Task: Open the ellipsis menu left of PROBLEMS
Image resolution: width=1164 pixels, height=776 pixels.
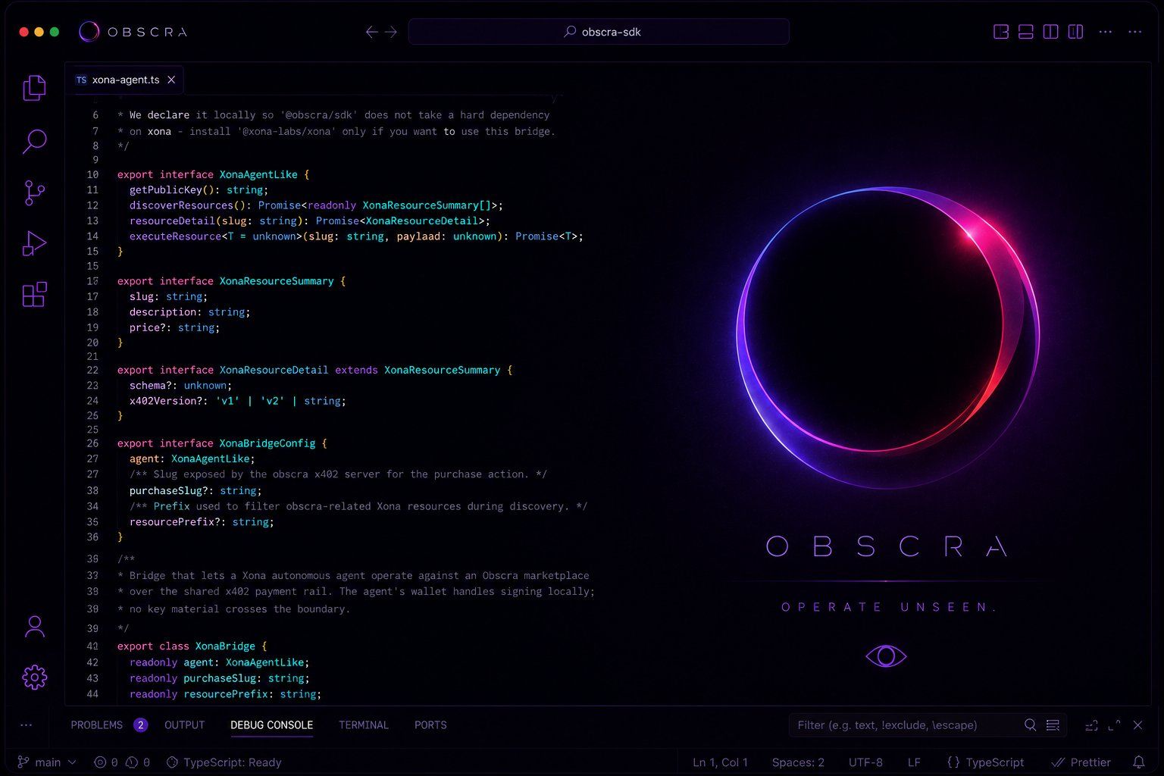Action: point(27,725)
